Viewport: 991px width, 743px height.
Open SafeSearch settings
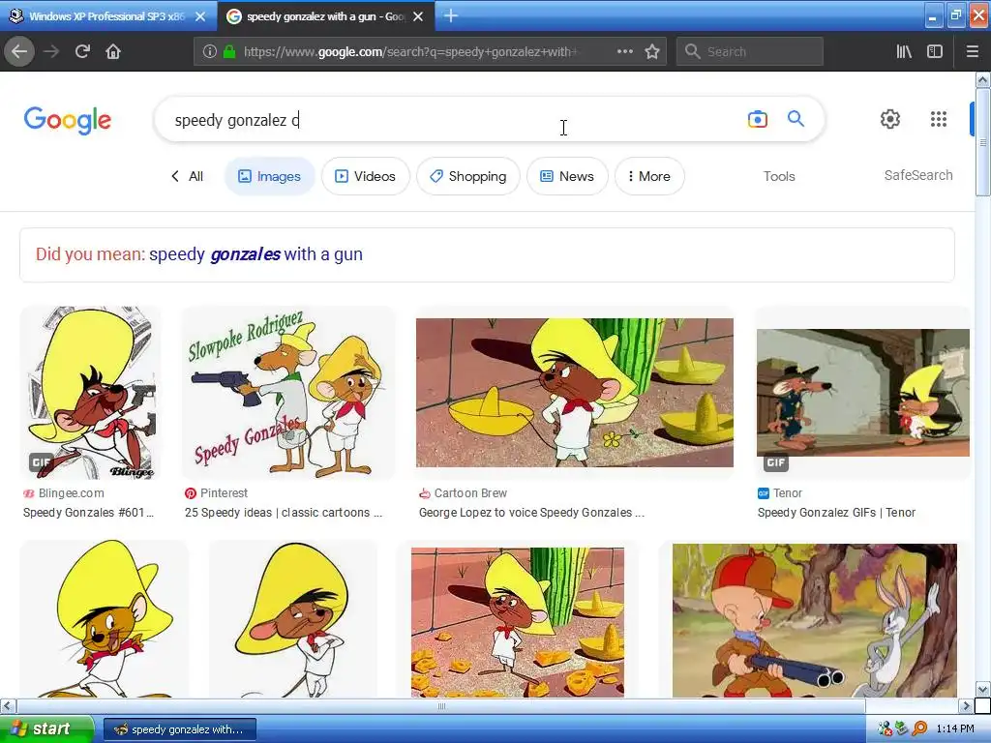918,175
